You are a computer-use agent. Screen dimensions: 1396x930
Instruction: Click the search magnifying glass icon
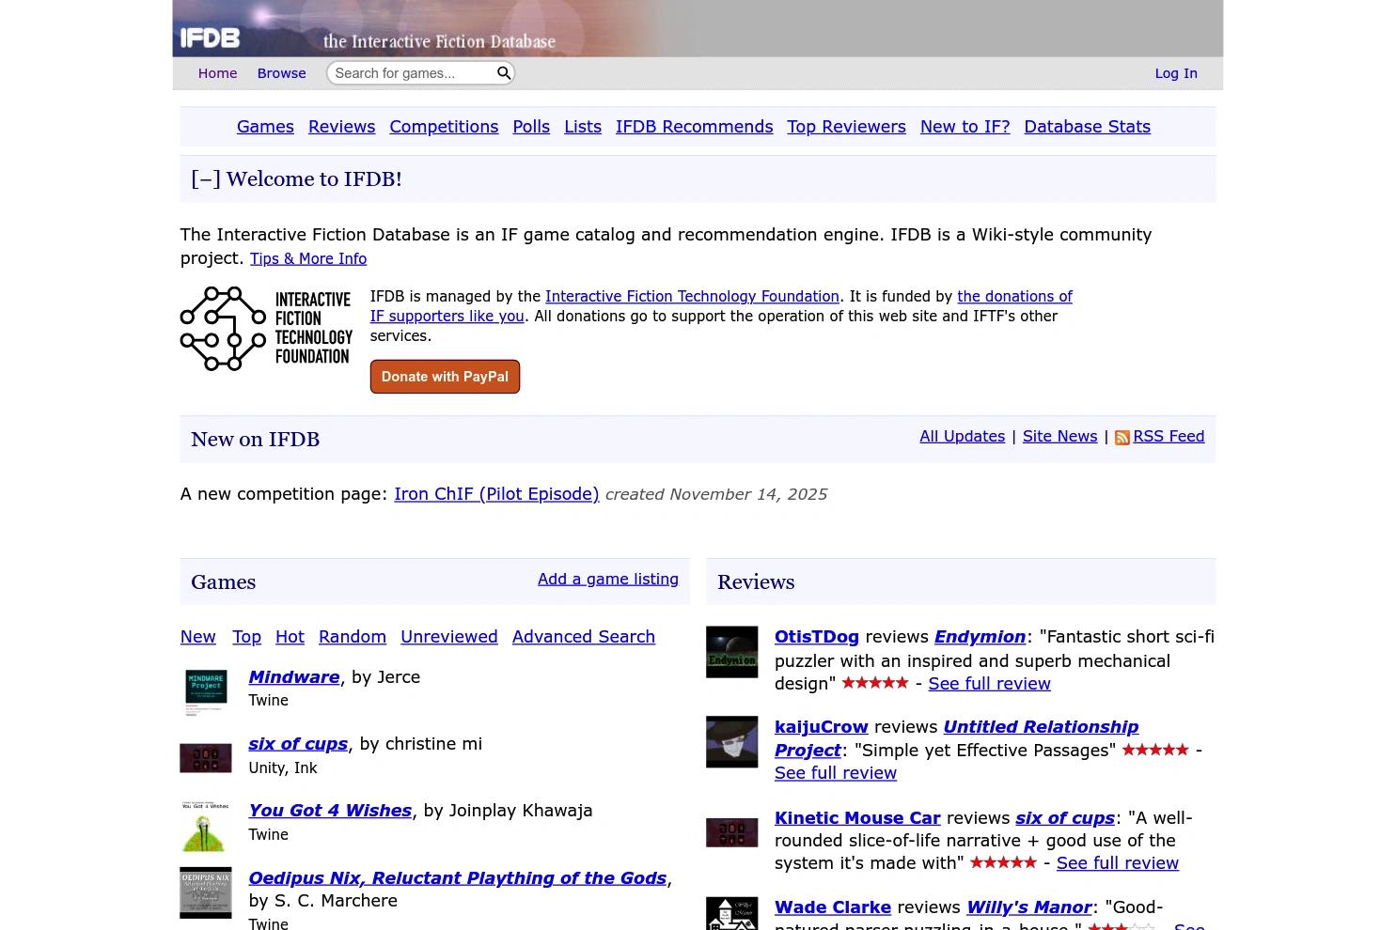504,73
